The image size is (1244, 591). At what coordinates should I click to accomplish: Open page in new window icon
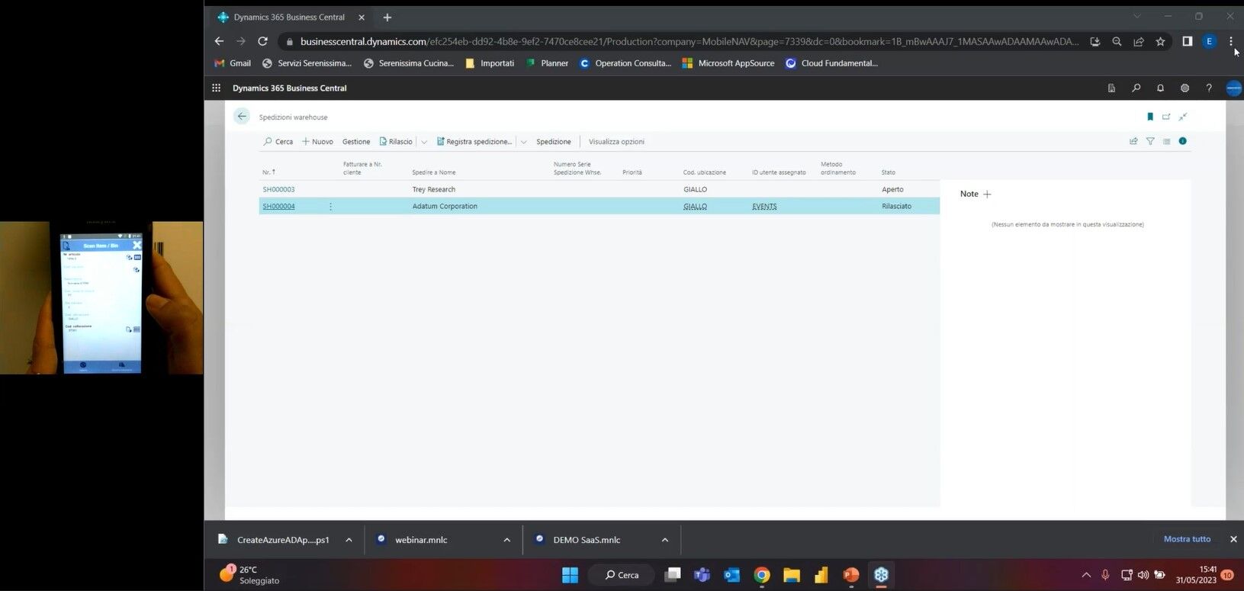coord(1166,117)
